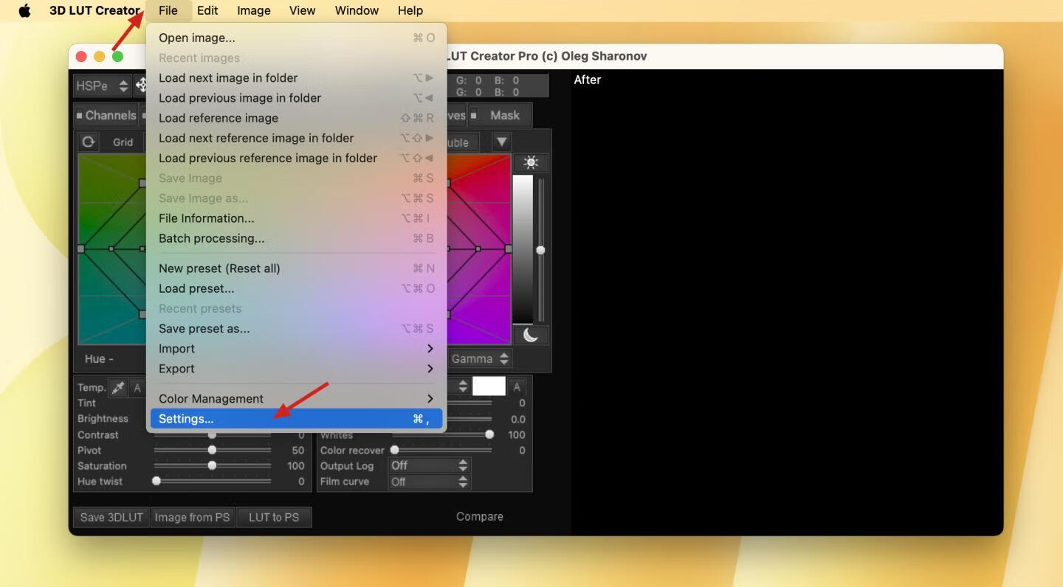Click the Color recover slider handle
1063x587 pixels.
click(x=394, y=450)
